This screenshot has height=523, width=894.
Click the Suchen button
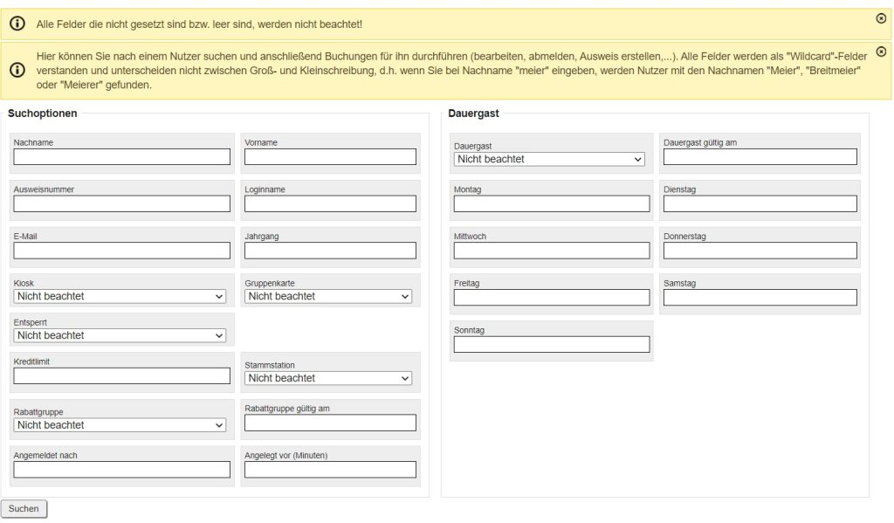click(x=24, y=509)
